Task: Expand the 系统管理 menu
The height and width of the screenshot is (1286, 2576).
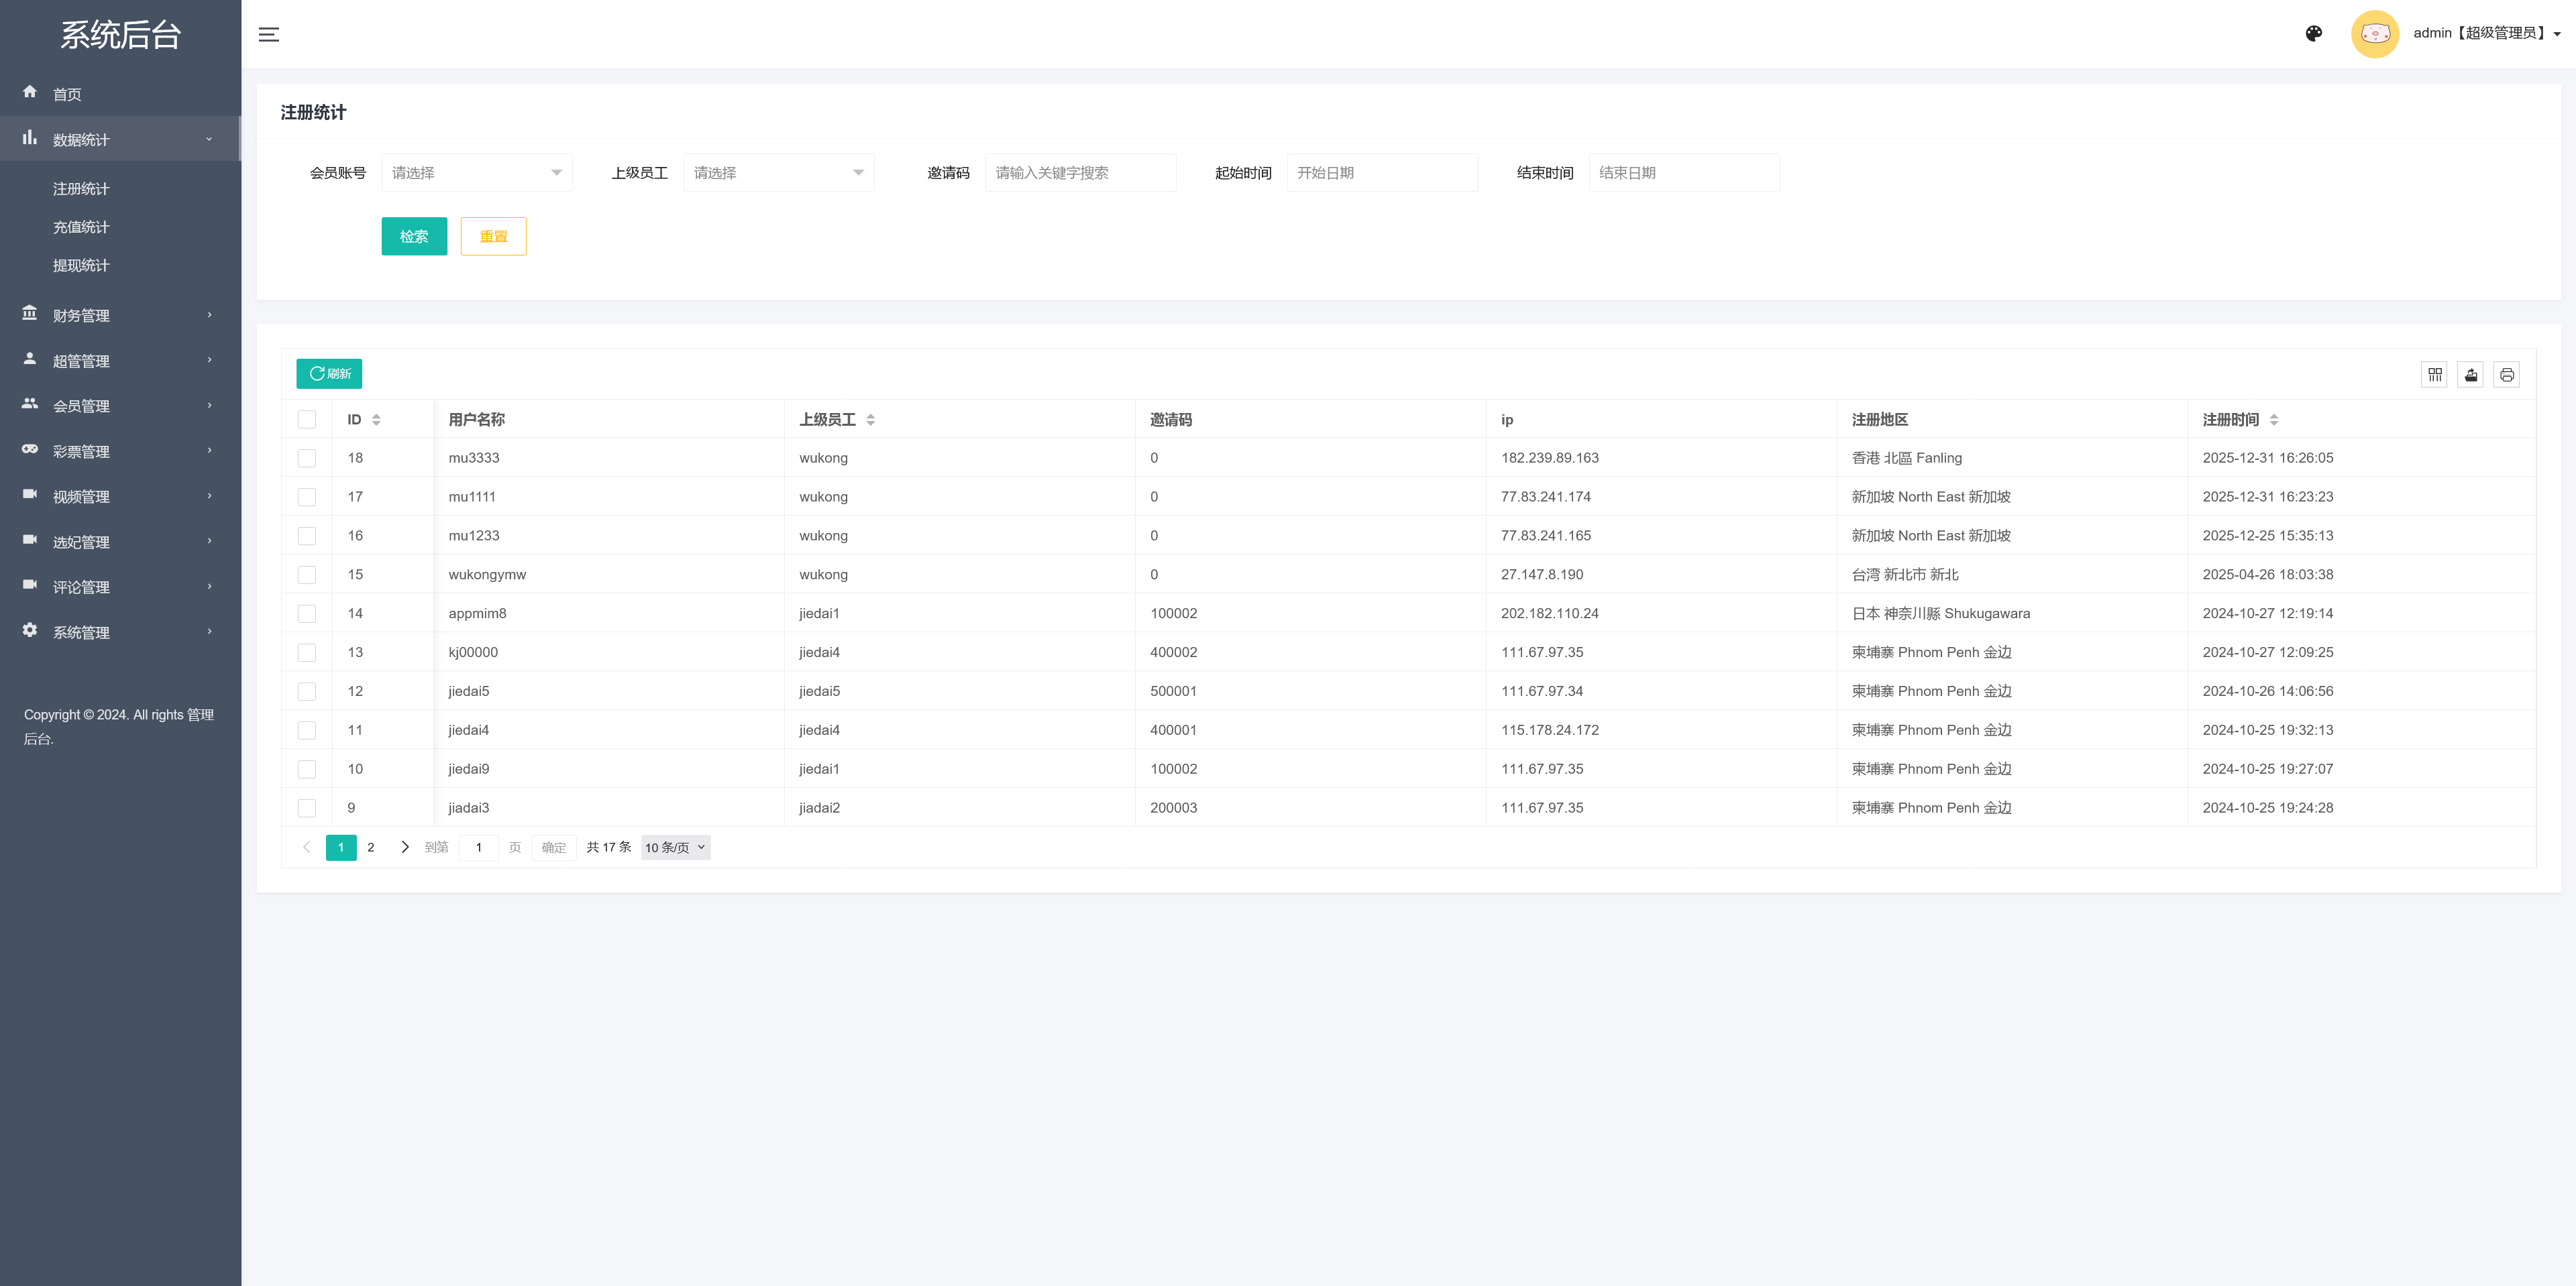Action: 120,632
